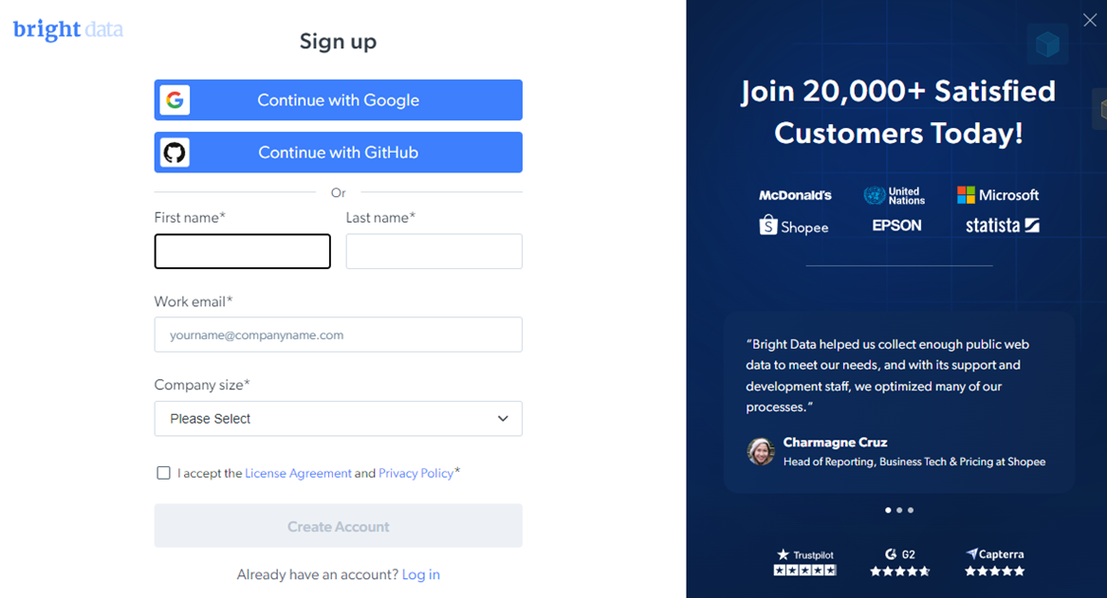Screen dimensions: 1107x598
Task: Dismiss the promotional panel with the X
Action: [x=1089, y=19]
